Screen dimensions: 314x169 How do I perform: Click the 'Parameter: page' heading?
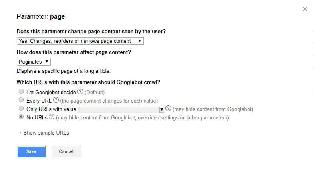click(x=40, y=17)
